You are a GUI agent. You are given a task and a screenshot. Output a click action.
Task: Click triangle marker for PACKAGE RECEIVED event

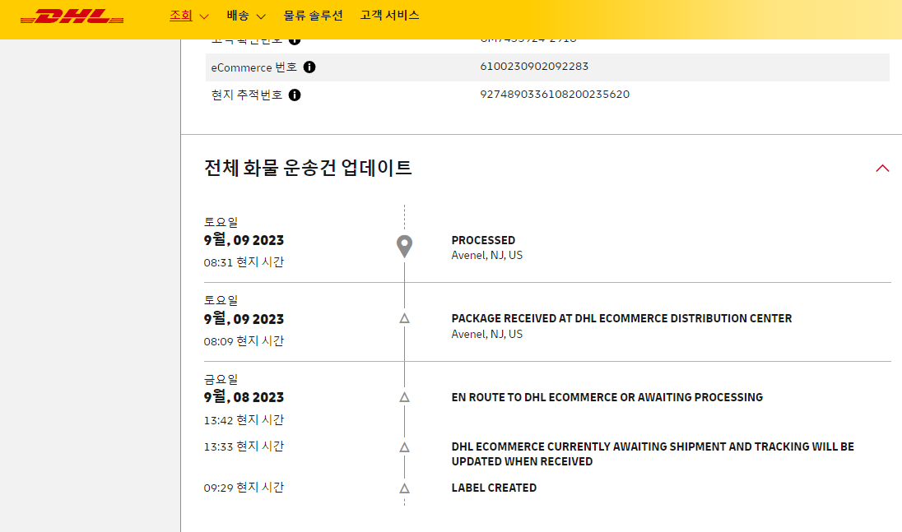(x=404, y=318)
